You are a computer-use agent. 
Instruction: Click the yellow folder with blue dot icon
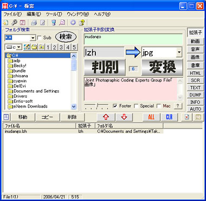coord(41,48)
